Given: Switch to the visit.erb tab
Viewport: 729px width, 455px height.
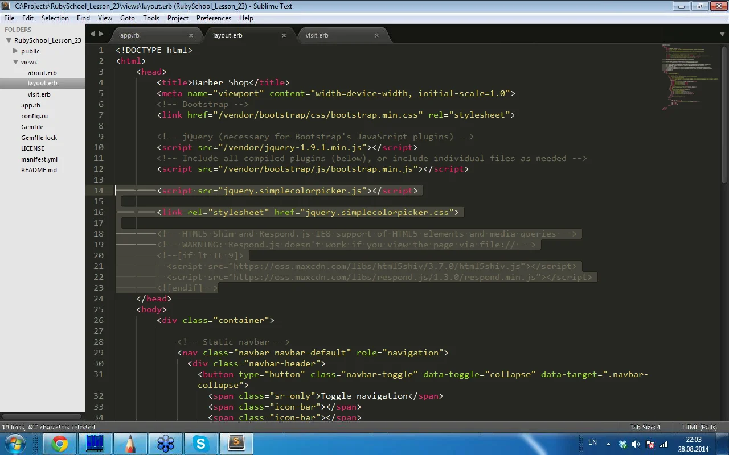Looking at the screenshot, I should pos(317,35).
